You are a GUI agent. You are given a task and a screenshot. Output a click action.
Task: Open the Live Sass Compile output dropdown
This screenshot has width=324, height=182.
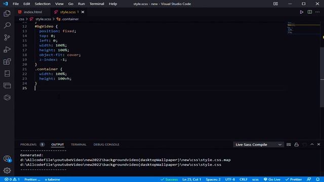click(x=258, y=145)
